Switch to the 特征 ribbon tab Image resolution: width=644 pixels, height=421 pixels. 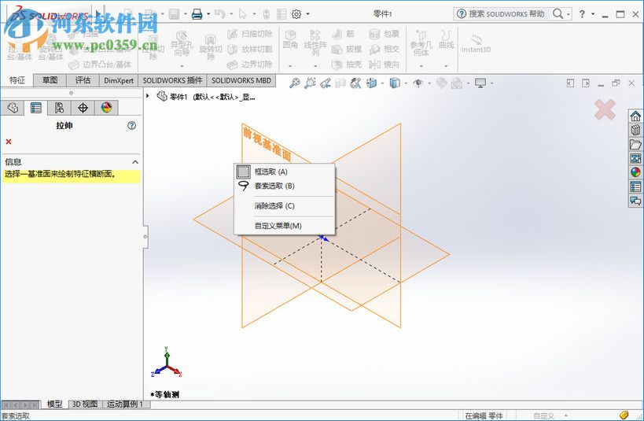[17, 80]
